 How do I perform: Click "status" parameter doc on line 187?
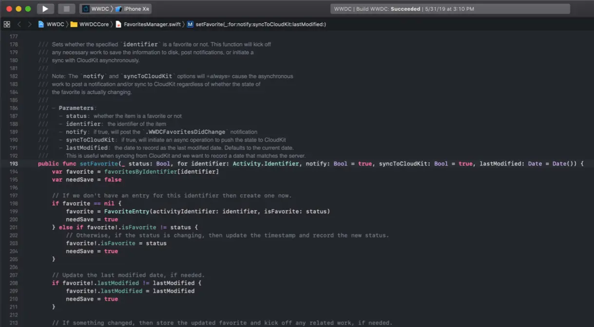pyautogui.click(x=77, y=116)
